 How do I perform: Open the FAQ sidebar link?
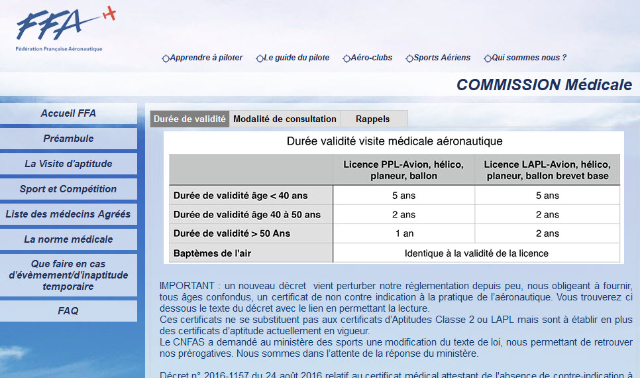tap(68, 311)
